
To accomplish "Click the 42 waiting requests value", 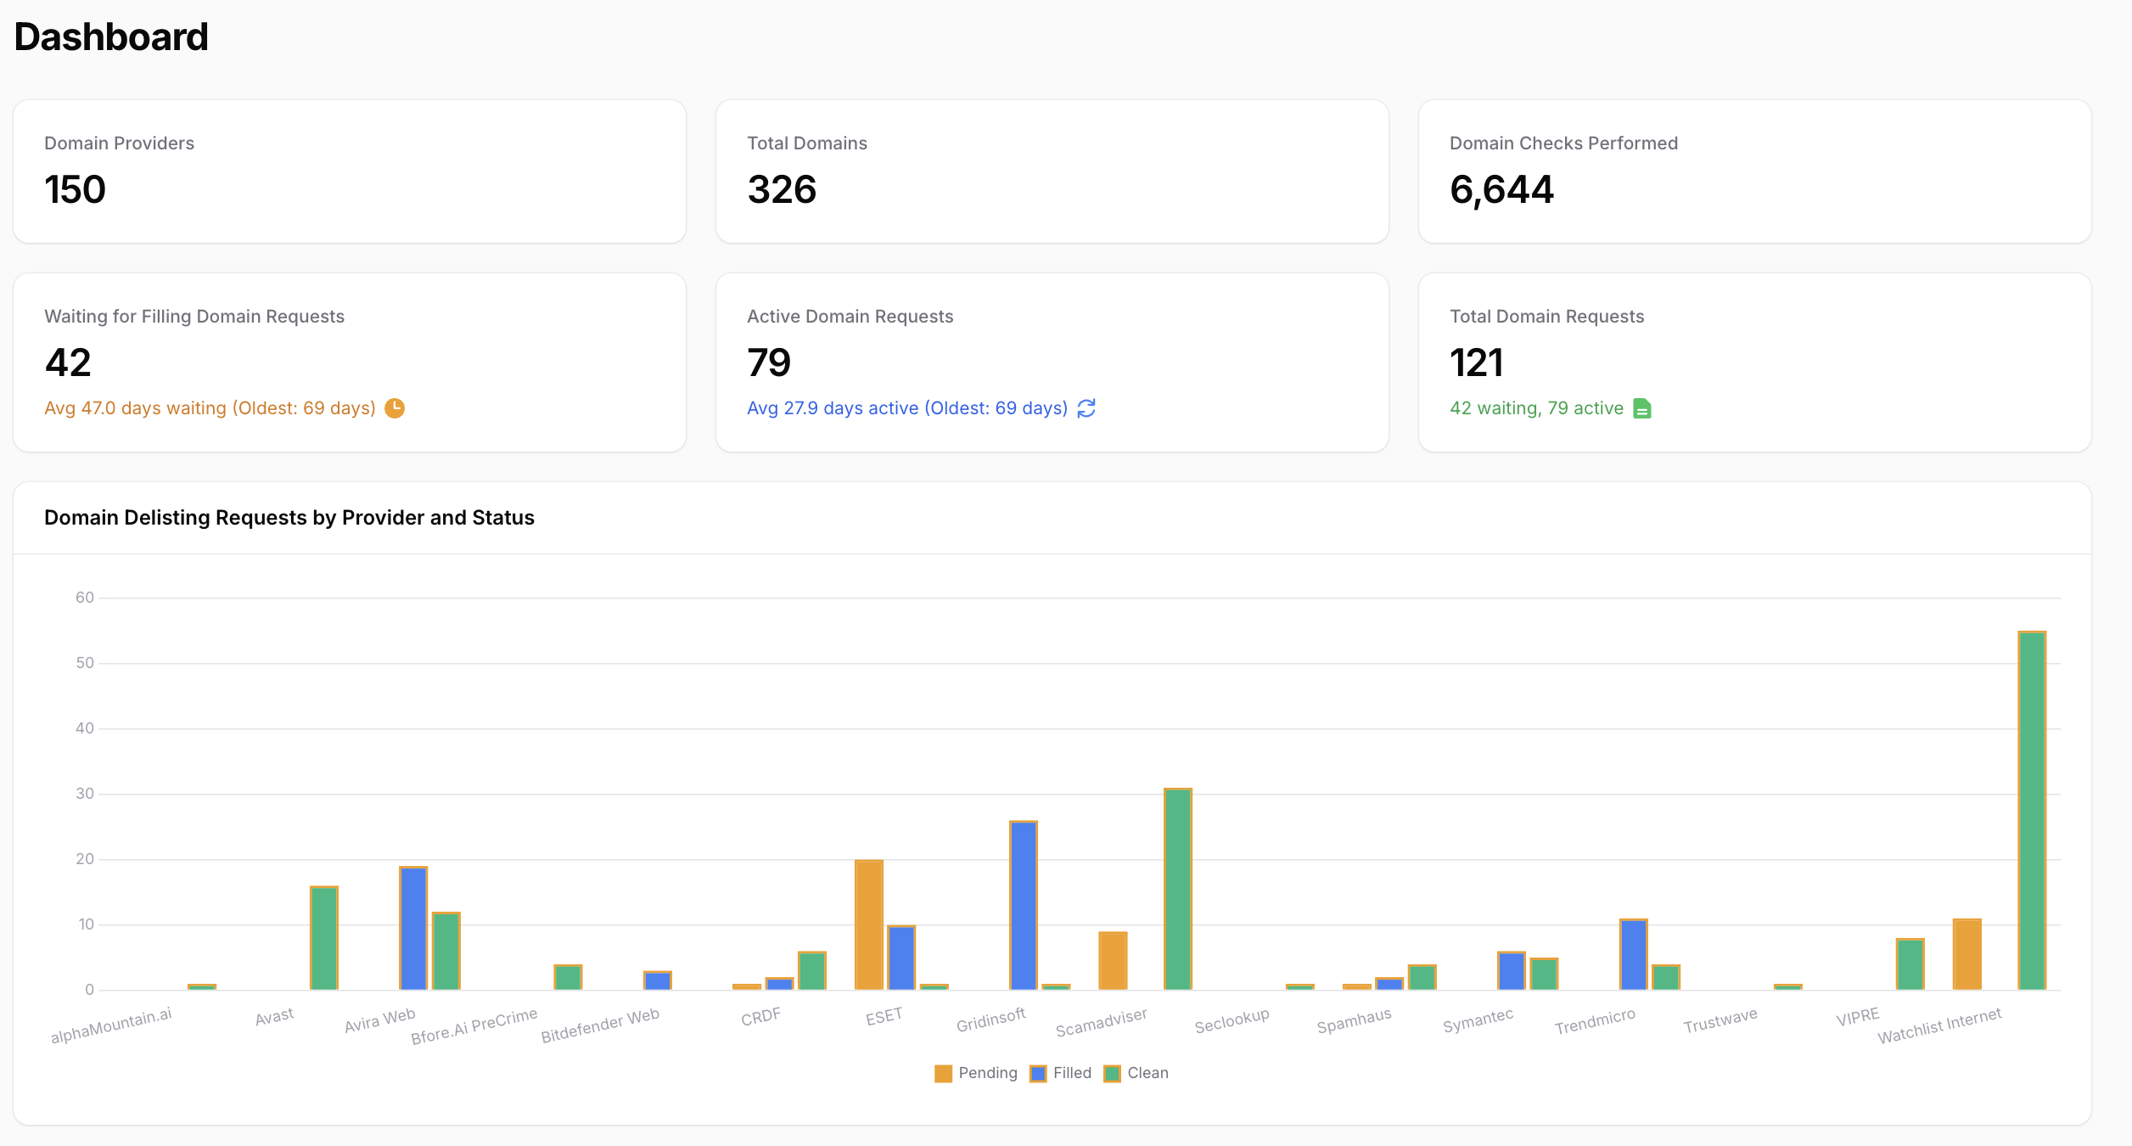I will (x=68, y=363).
